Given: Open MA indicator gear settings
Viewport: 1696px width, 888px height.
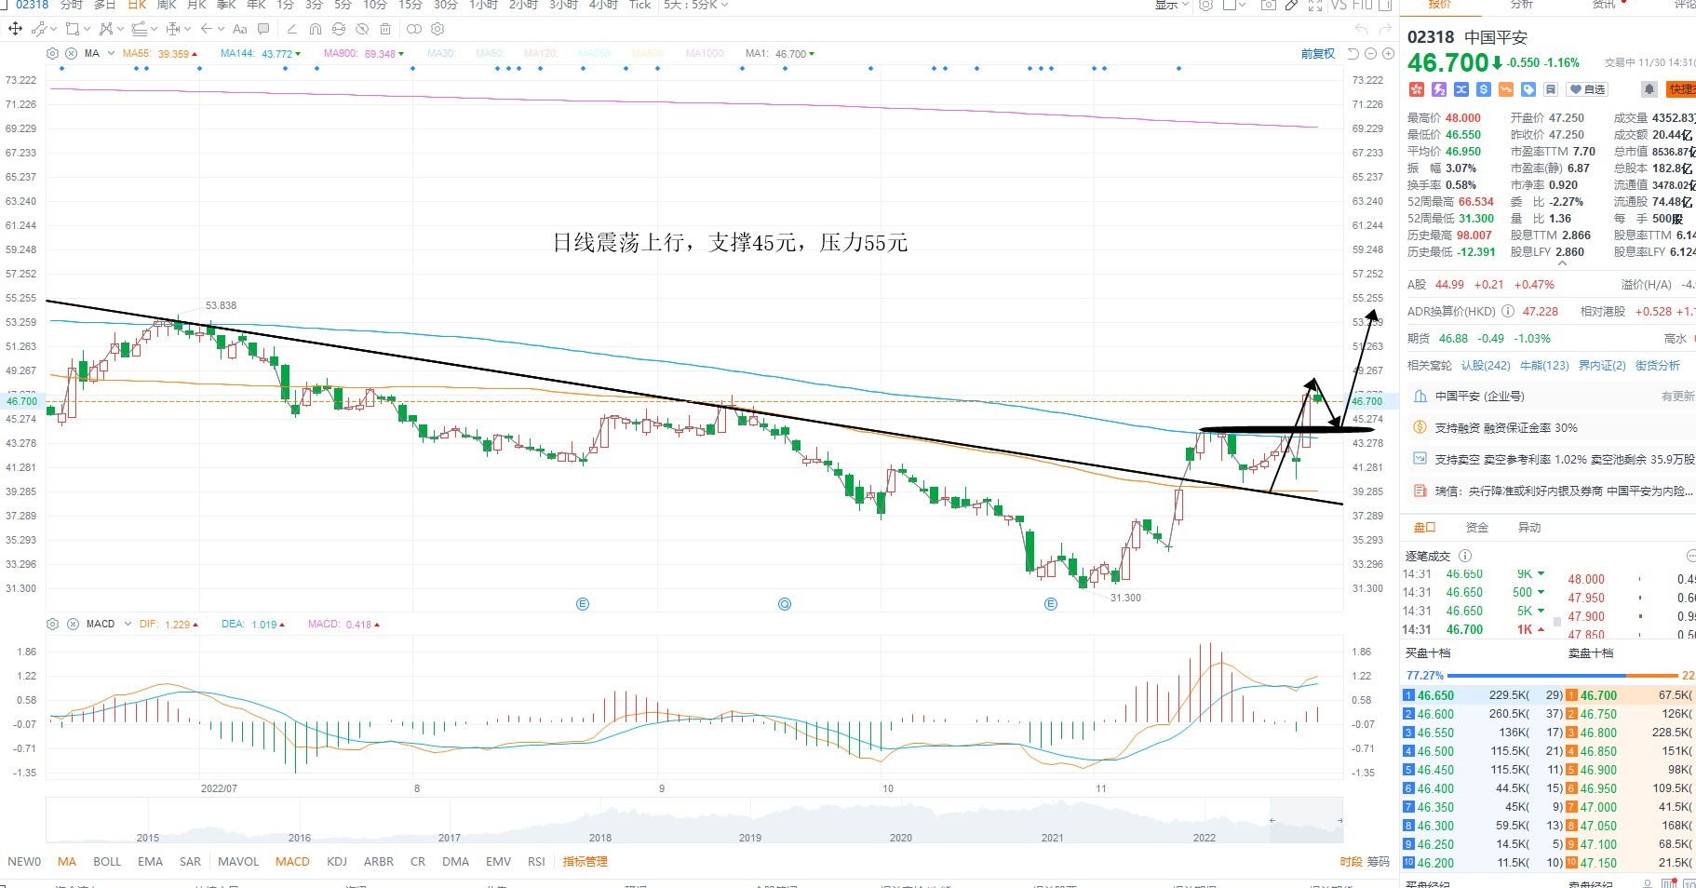Looking at the screenshot, I should [x=52, y=53].
